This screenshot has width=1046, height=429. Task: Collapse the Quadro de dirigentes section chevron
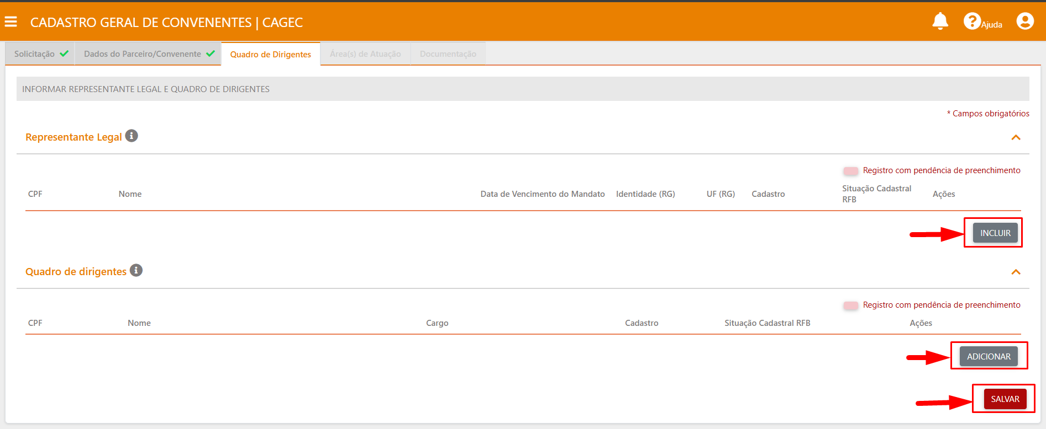click(x=1016, y=272)
